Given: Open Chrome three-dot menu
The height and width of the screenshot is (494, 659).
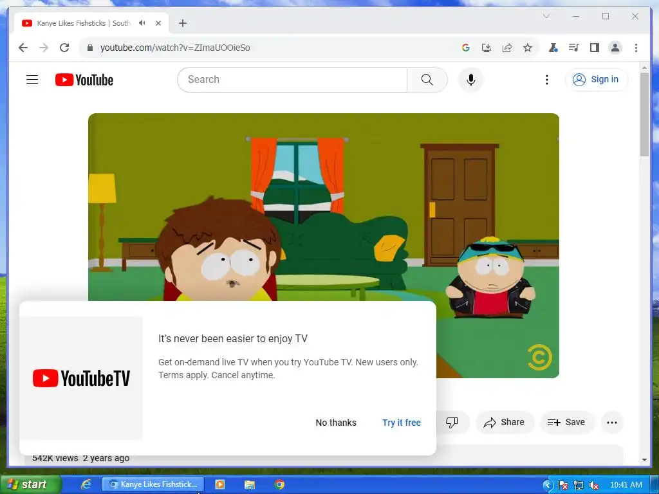Looking at the screenshot, I should [x=636, y=48].
